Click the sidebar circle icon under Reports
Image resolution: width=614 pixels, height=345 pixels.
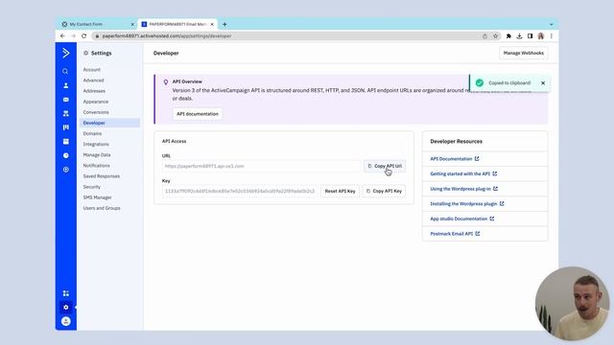pyautogui.click(x=66, y=170)
